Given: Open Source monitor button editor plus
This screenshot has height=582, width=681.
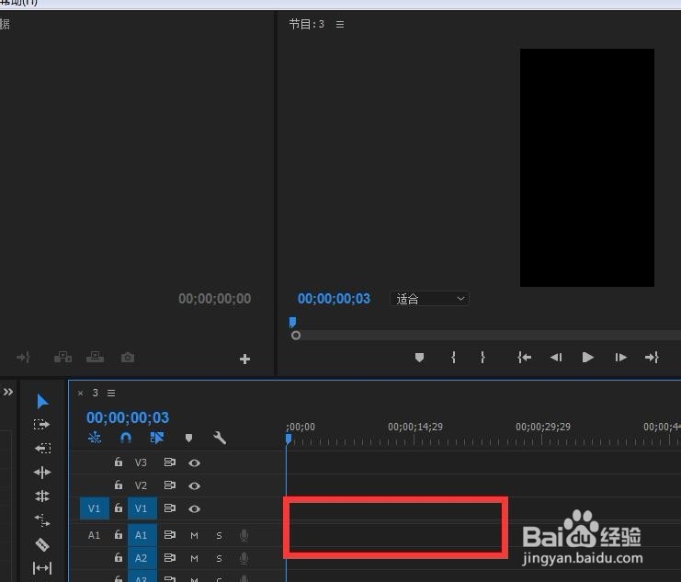Looking at the screenshot, I should (245, 359).
